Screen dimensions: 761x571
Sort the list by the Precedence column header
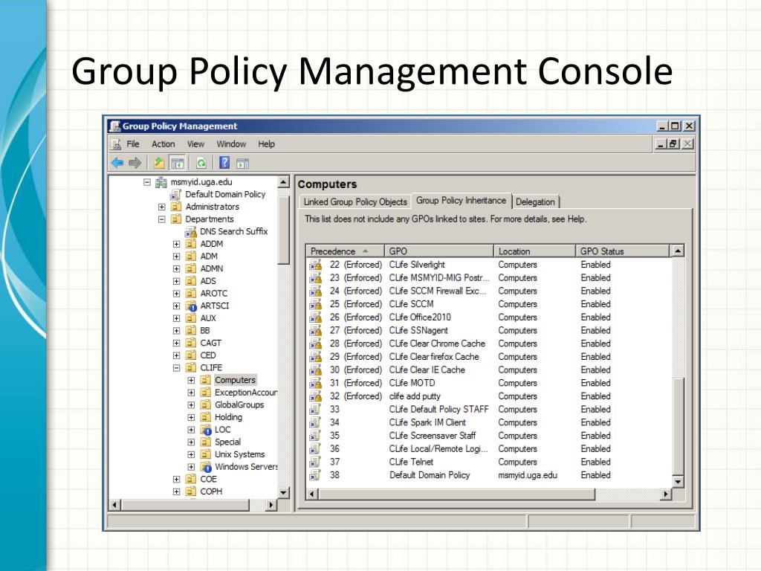click(x=345, y=251)
